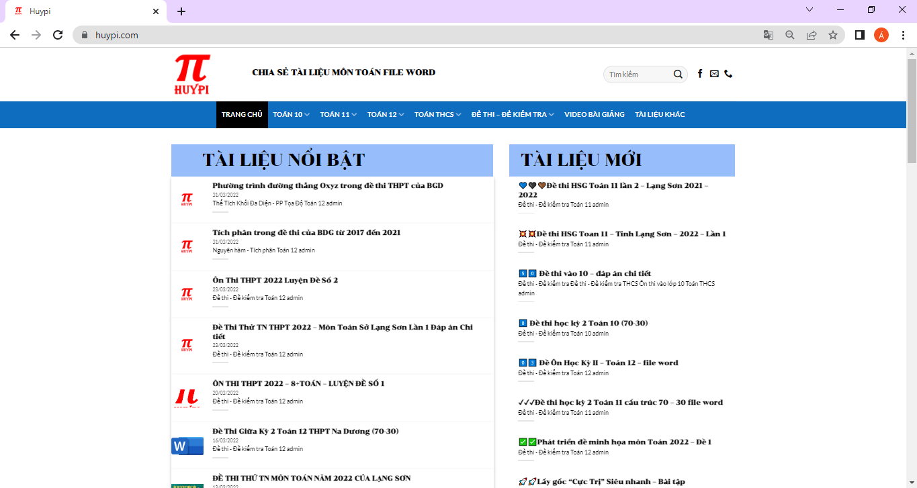Expand the TOÁN 12 menu
This screenshot has height=488, width=917.
pyautogui.click(x=386, y=115)
